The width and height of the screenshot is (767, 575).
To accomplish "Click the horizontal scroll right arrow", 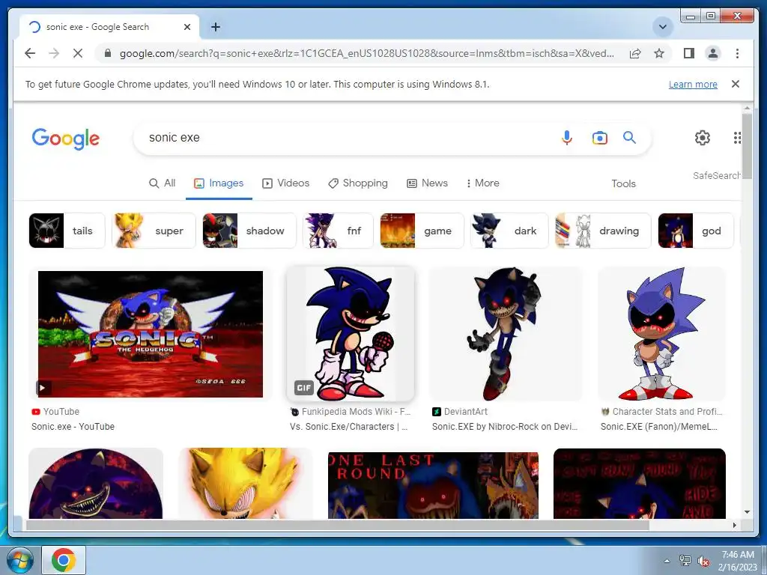I will coord(735,525).
